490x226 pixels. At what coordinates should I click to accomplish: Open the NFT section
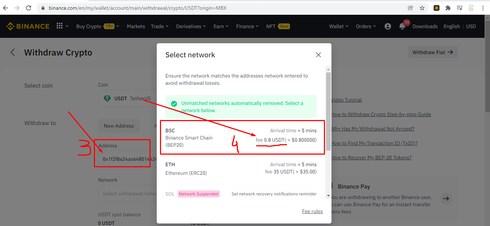tap(278, 26)
